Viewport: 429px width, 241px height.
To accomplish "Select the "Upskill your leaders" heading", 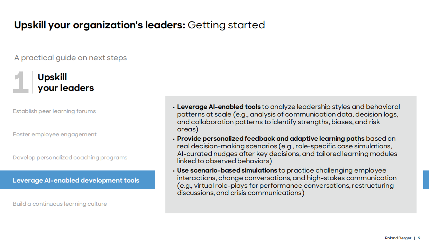I will pyautogui.click(x=66, y=83).
